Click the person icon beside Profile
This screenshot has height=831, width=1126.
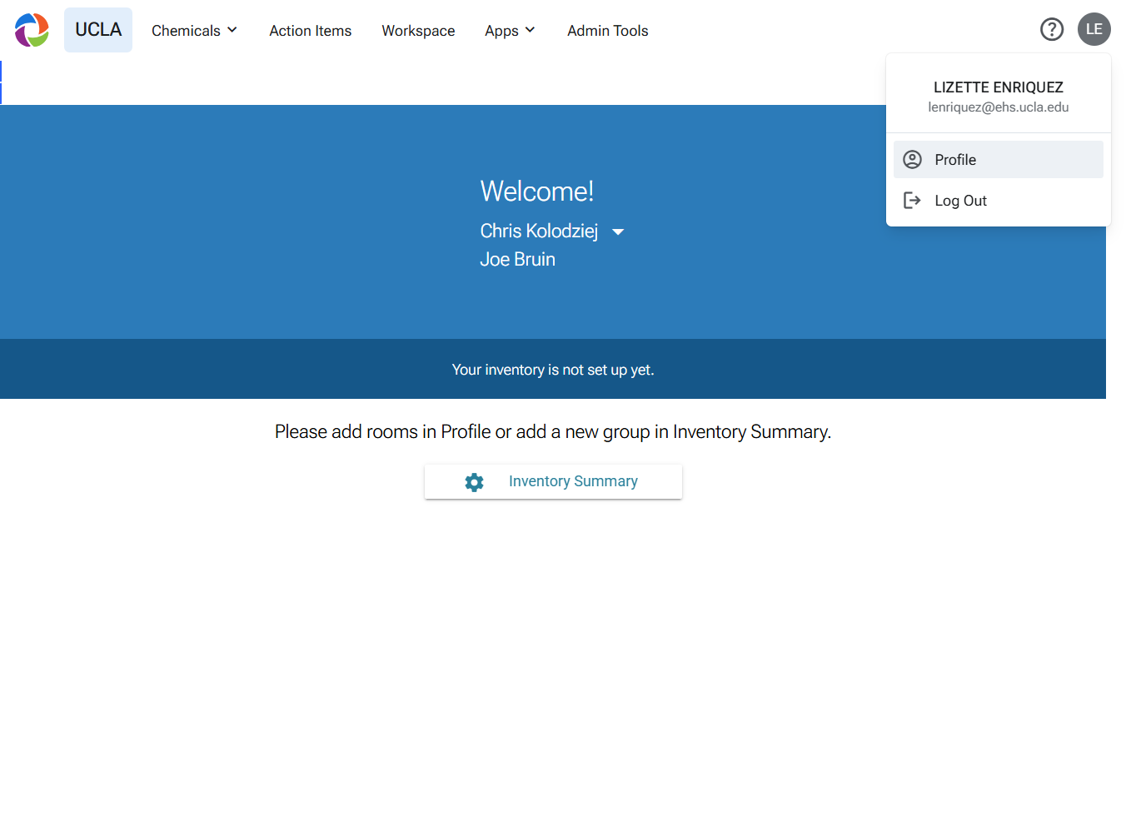pos(913,160)
